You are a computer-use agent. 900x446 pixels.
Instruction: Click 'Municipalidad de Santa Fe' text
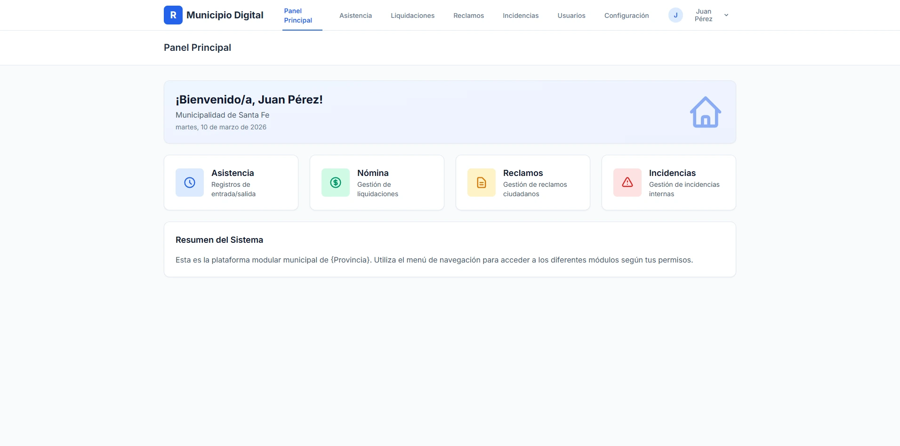click(222, 115)
